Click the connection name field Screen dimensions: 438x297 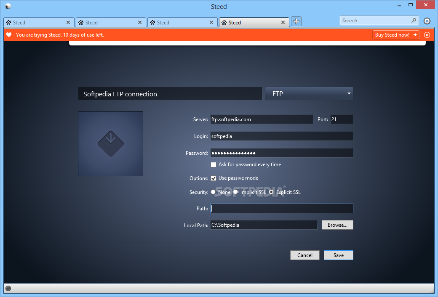click(x=170, y=93)
